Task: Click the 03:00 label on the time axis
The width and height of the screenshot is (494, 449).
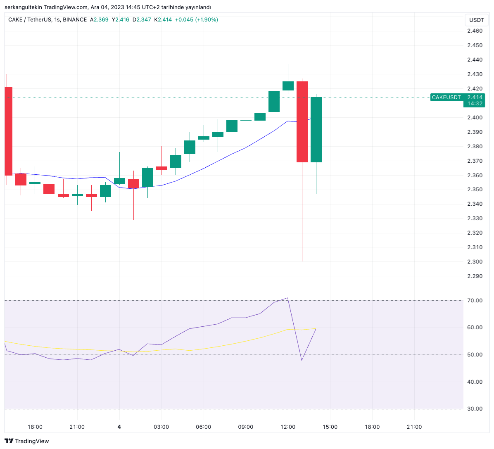Action: [161, 427]
